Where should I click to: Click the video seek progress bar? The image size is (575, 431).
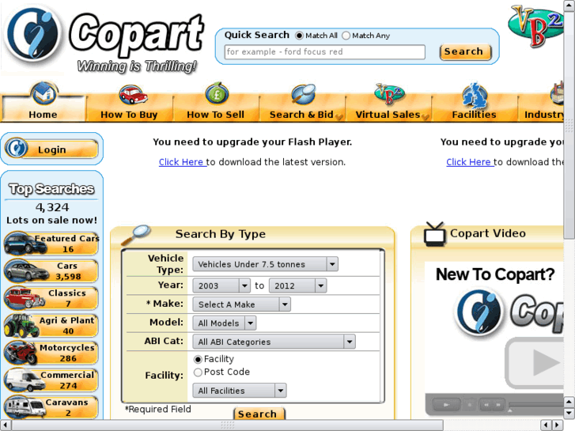tap(536, 404)
